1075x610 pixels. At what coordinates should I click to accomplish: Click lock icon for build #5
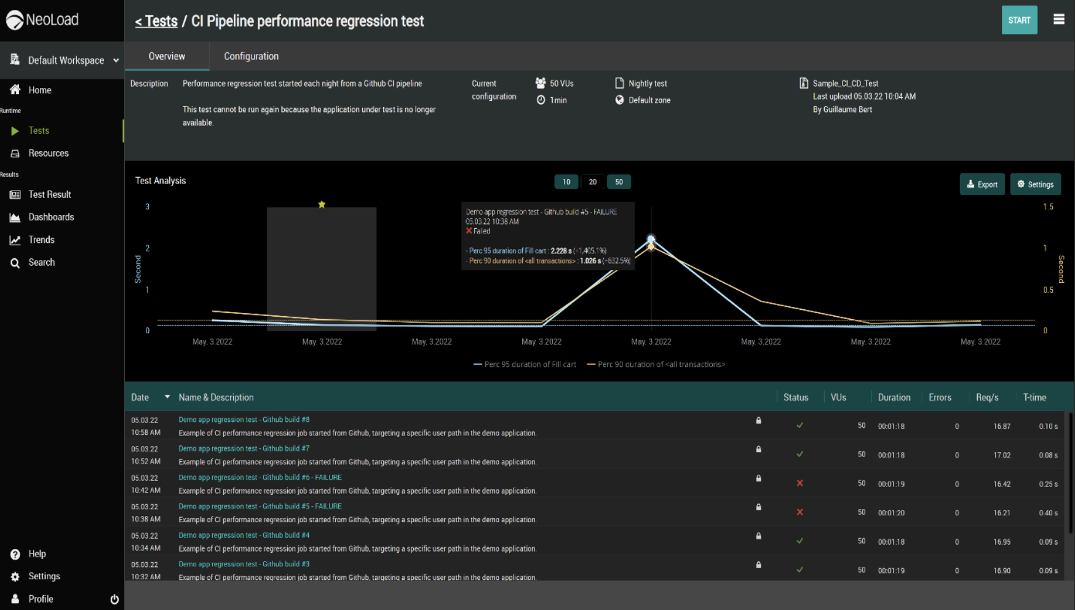point(758,507)
